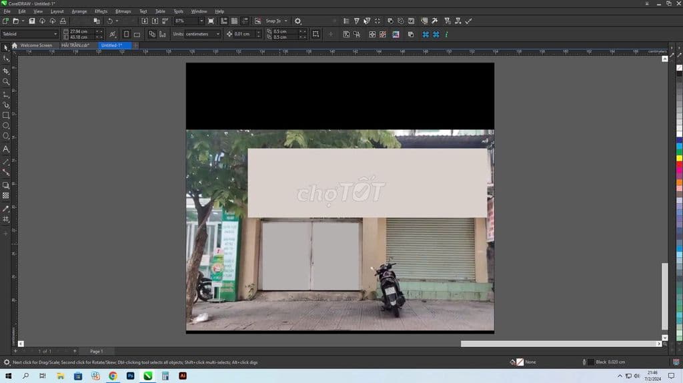683x383 pixels.
Task: Click the horizontal scrollbar thumb
Action: click(x=559, y=344)
